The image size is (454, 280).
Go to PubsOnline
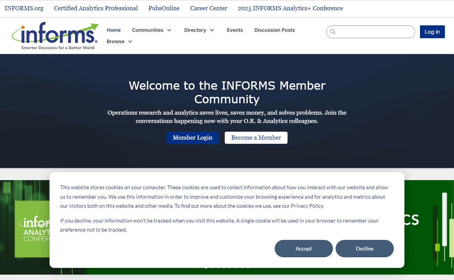pyautogui.click(x=164, y=8)
